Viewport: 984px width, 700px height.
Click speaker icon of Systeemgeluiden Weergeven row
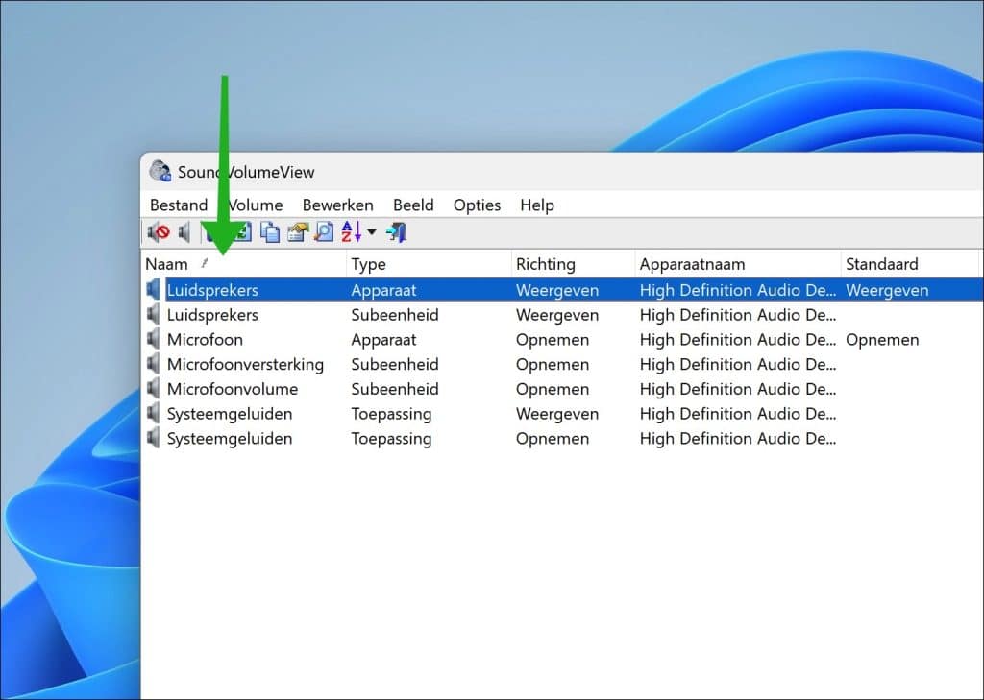[153, 414]
